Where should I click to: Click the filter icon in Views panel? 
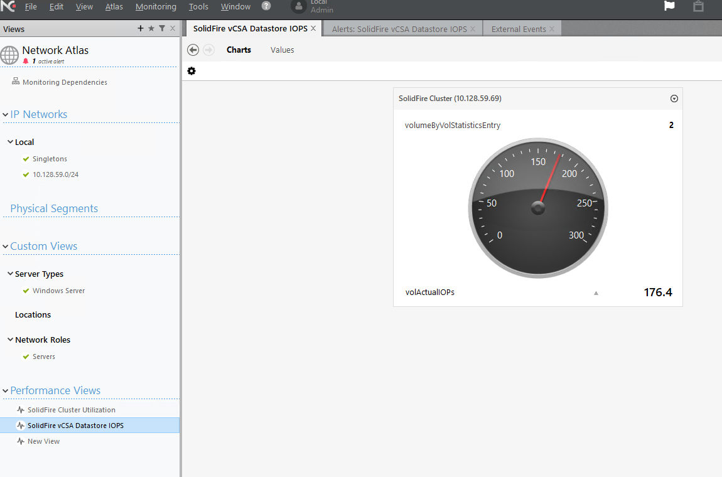pos(162,28)
